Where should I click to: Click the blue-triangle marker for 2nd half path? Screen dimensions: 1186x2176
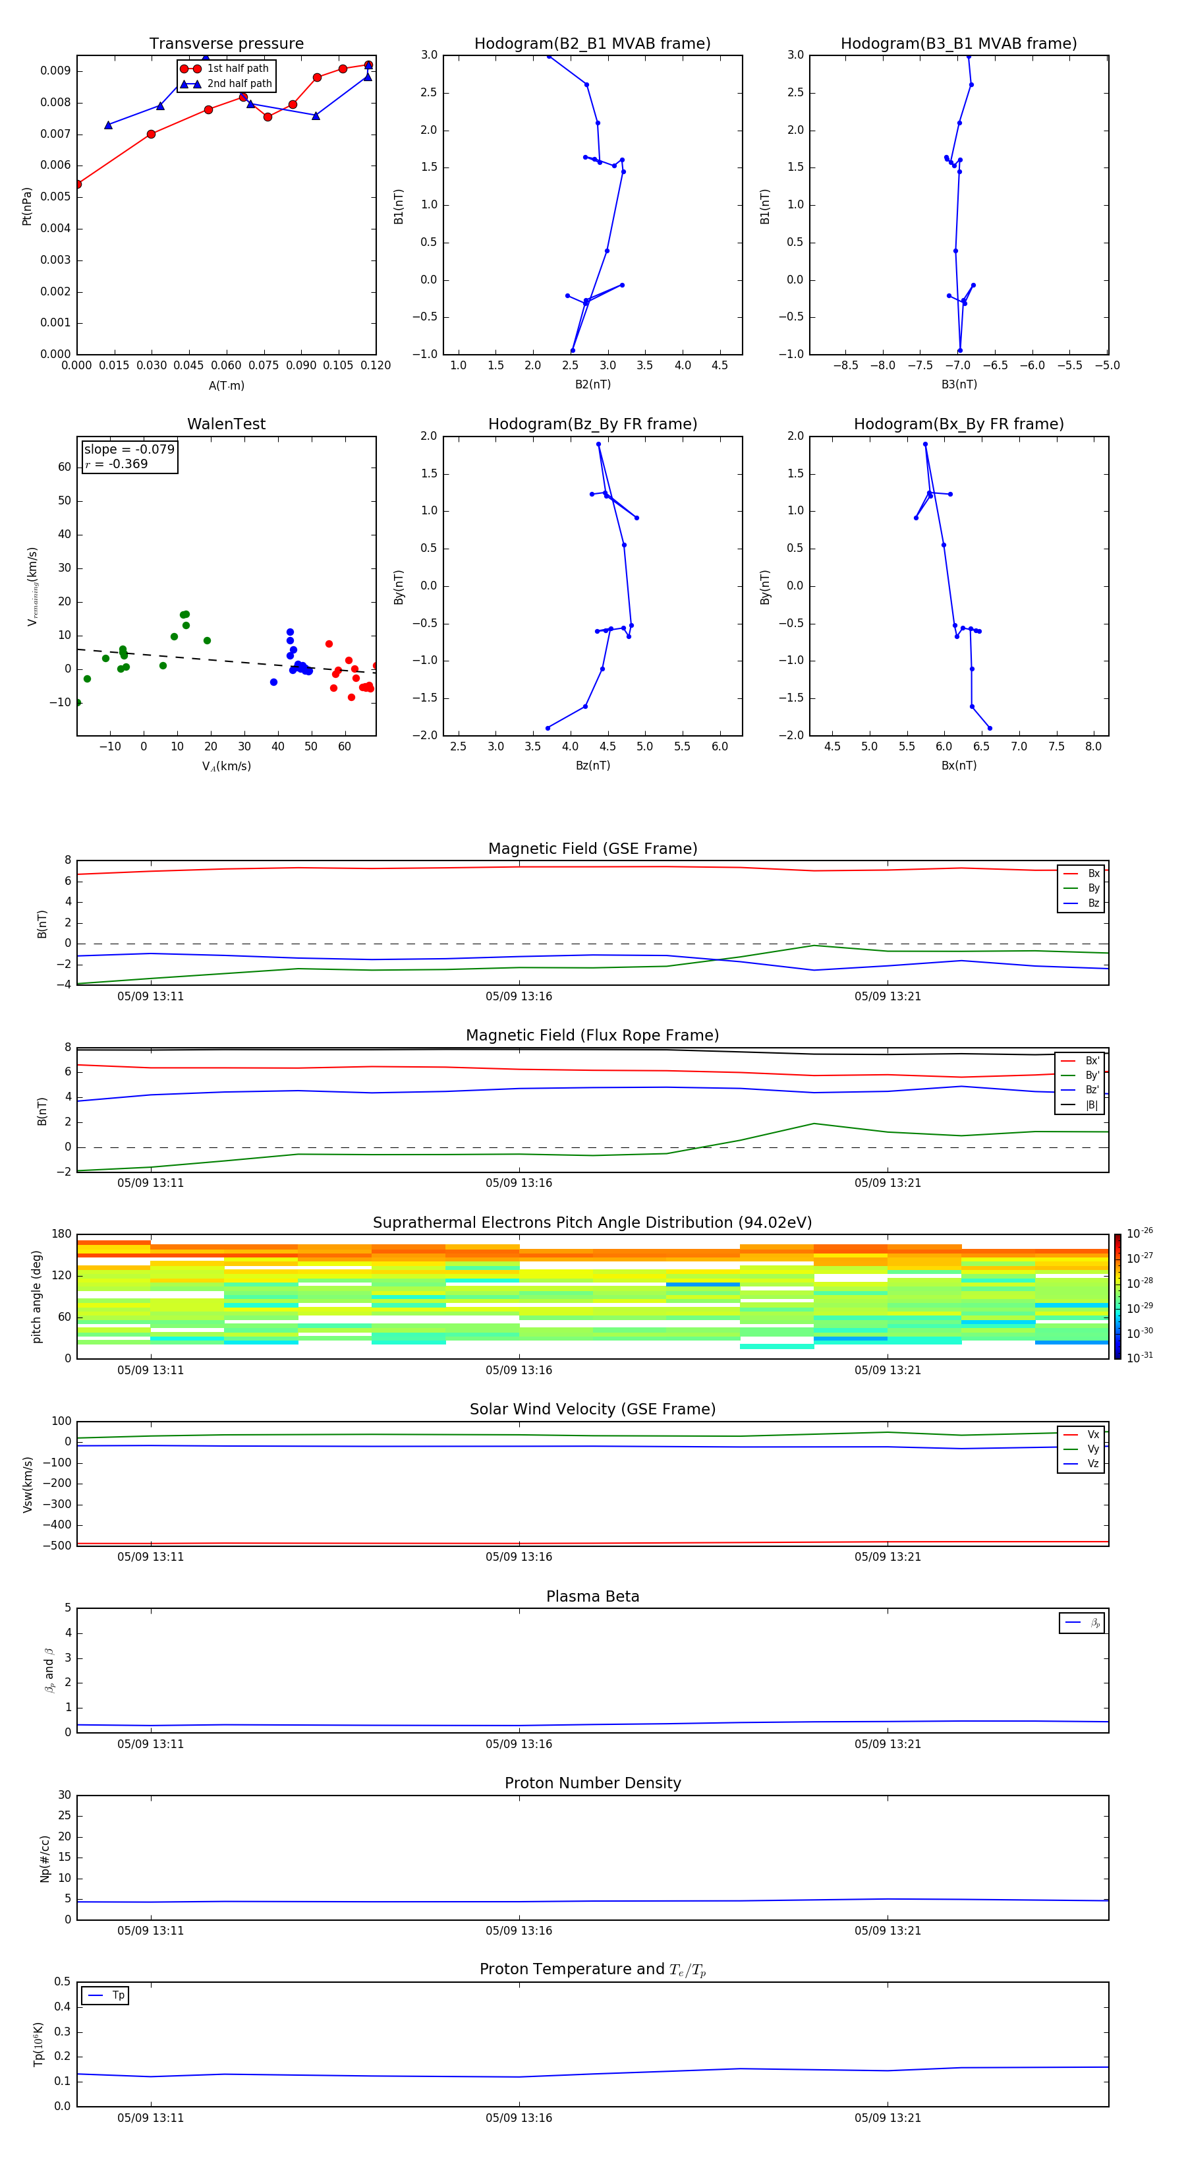click(191, 84)
